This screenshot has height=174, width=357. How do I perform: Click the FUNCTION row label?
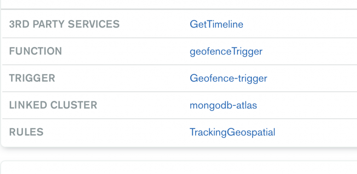(x=35, y=52)
